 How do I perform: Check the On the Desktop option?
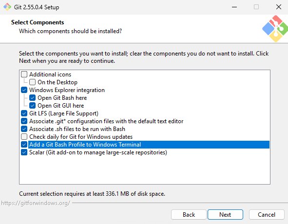click(x=33, y=82)
